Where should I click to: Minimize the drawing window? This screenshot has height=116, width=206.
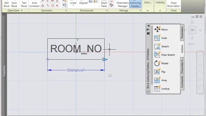193,17
